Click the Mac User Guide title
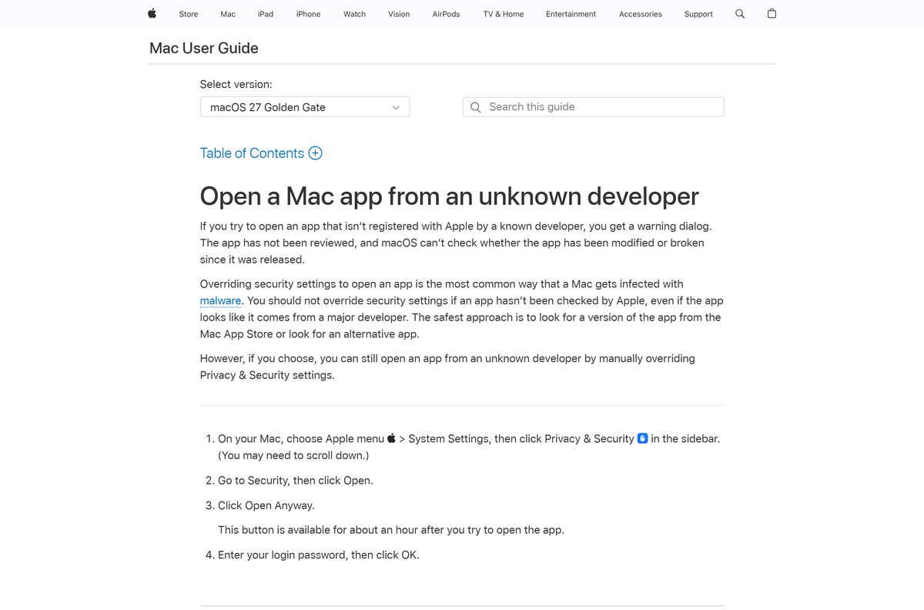This screenshot has width=924, height=610. (204, 48)
